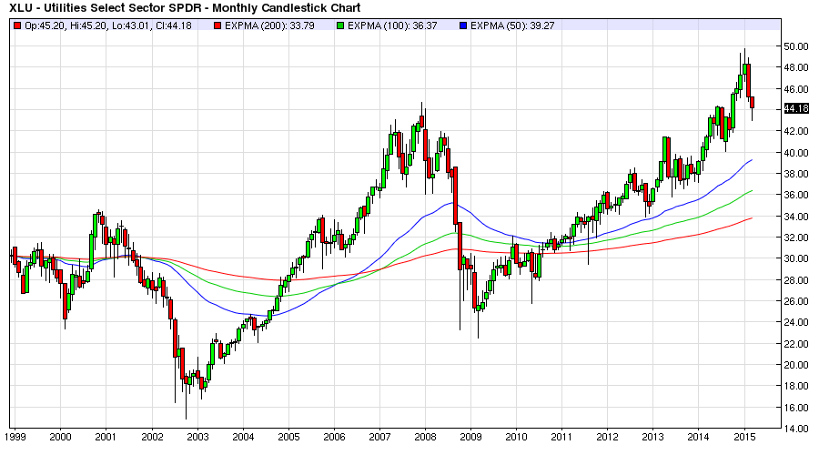819x465 pixels.
Task: Click the 2008 label on the time axis
Action: [x=425, y=437]
